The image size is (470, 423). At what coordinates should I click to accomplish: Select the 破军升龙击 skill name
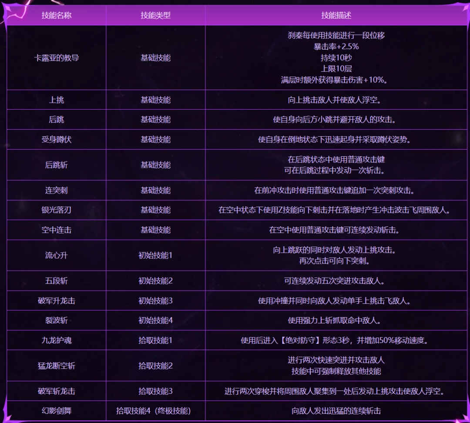pyautogui.click(x=56, y=301)
